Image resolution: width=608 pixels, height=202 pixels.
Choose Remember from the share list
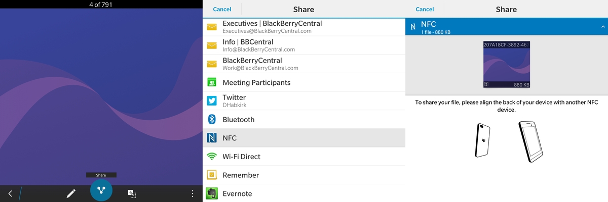tap(304, 175)
